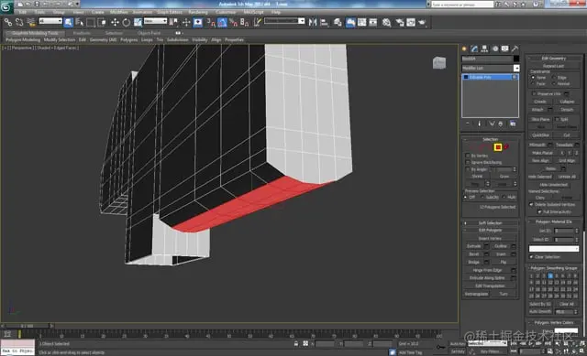Viewport: 587px width, 356px height.
Task: Click the Configure Modifier Sets icon
Action: (513, 124)
